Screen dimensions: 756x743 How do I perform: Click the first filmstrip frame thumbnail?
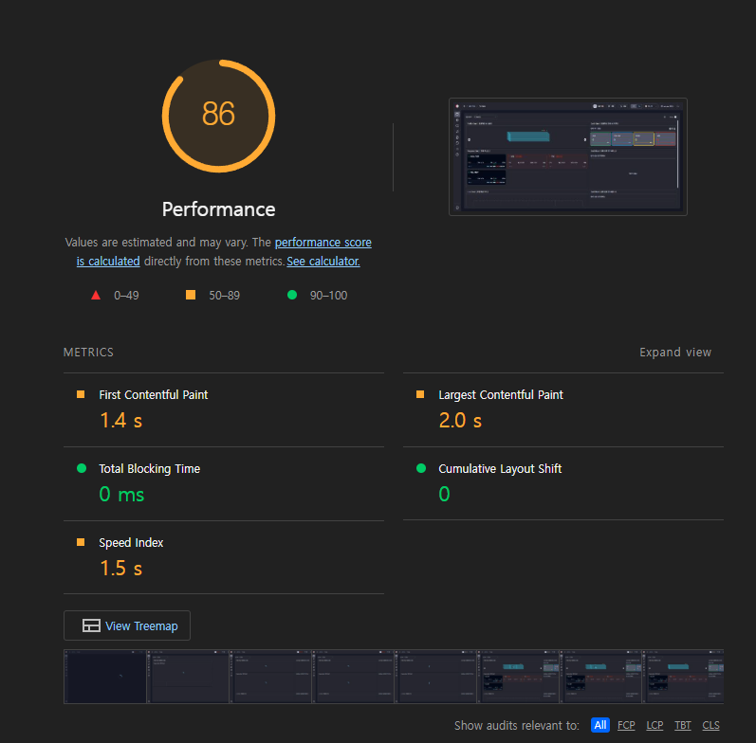(x=105, y=676)
